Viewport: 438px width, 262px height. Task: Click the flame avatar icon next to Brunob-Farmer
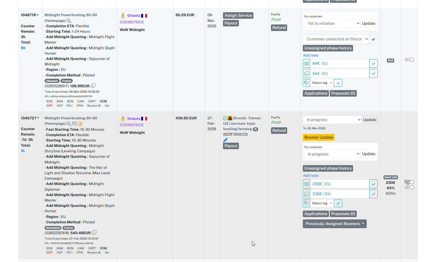pyautogui.click(x=230, y=118)
